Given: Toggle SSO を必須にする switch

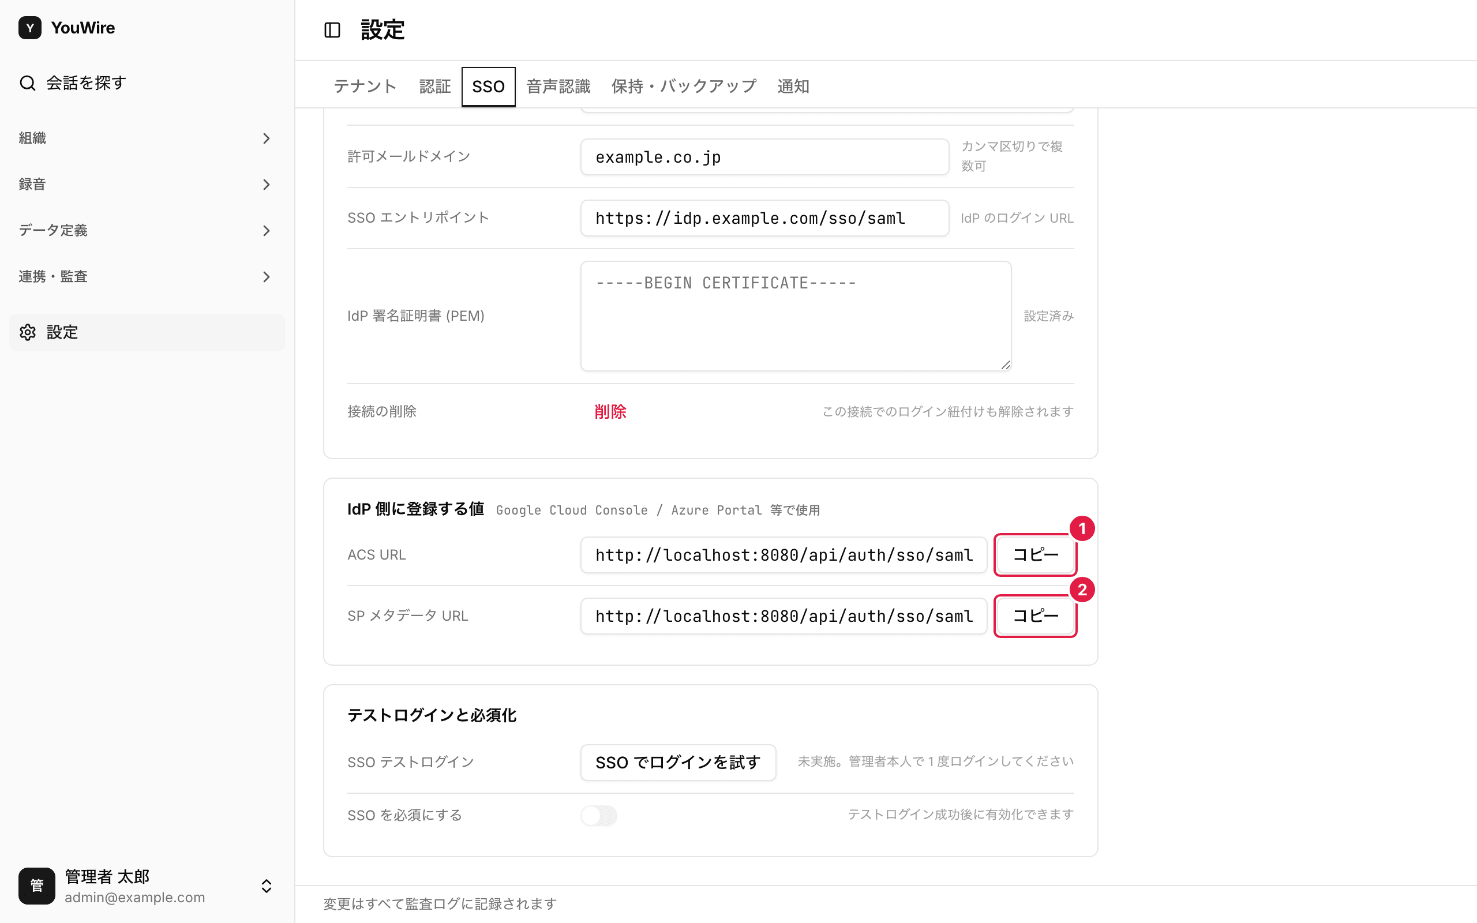Looking at the screenshot, I should coord(599,816).
